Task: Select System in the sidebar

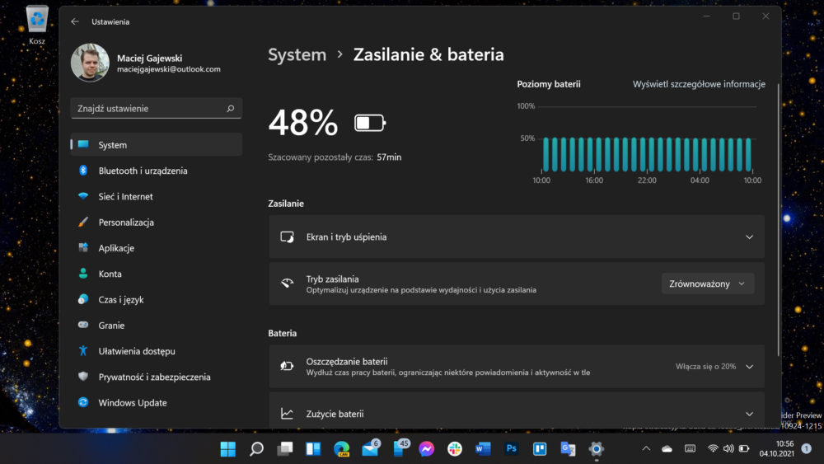Action: tap(156, 144)
